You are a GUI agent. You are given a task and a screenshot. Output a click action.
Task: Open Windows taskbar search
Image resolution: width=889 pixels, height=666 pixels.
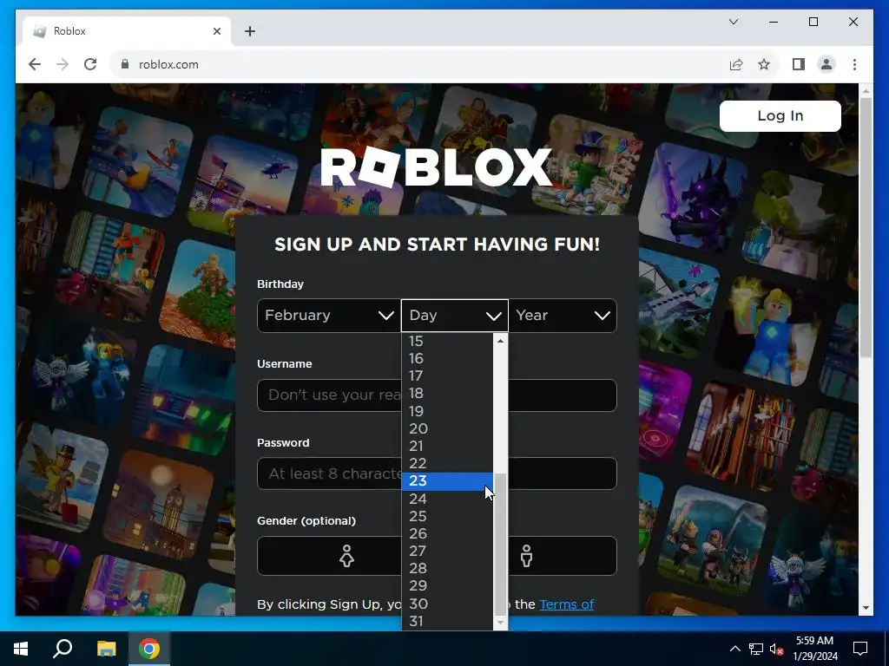pos(63,649)
